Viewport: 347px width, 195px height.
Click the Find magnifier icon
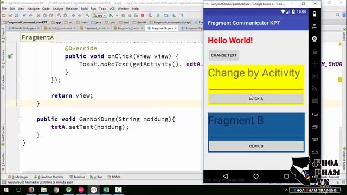[59, 15]
